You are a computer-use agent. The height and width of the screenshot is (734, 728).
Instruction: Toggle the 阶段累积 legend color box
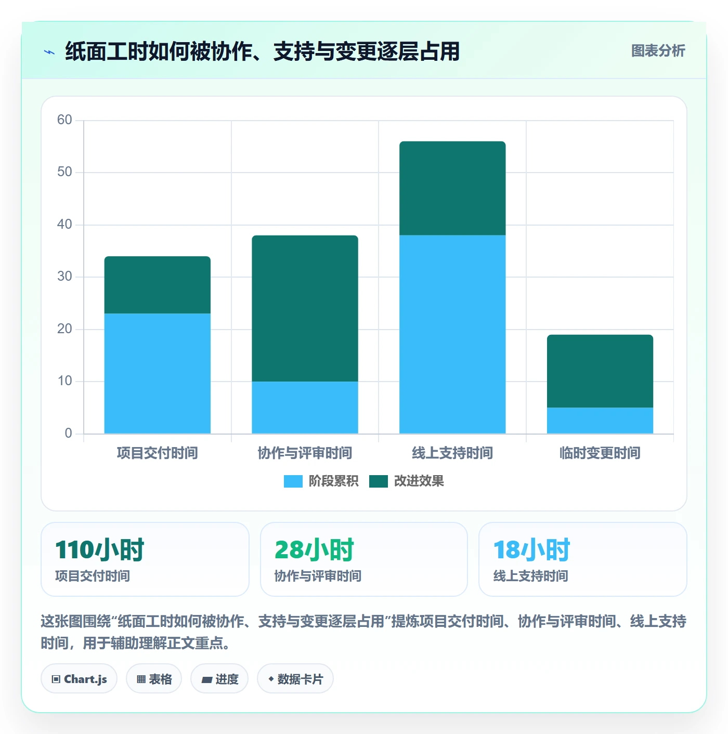point(293,481)
